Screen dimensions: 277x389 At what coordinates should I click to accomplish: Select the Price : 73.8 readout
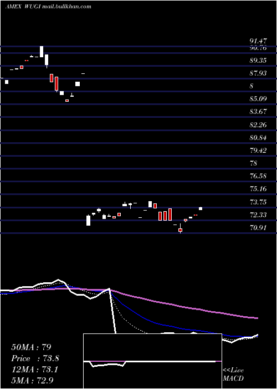[x=35, y=358]
